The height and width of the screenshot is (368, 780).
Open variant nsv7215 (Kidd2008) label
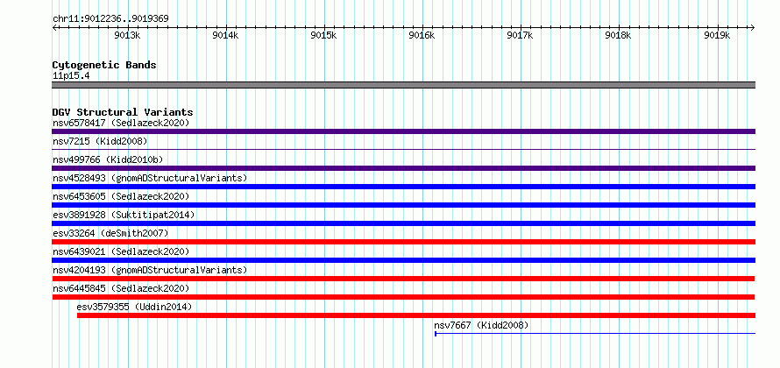point(100,141)
